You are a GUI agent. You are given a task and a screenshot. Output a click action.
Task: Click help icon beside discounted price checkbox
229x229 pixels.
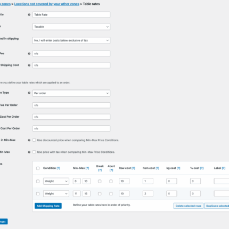click(x=29, y=140)
